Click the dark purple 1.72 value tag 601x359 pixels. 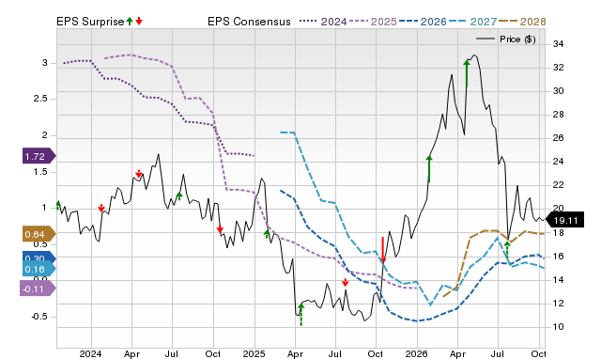(x=39, y=156)
